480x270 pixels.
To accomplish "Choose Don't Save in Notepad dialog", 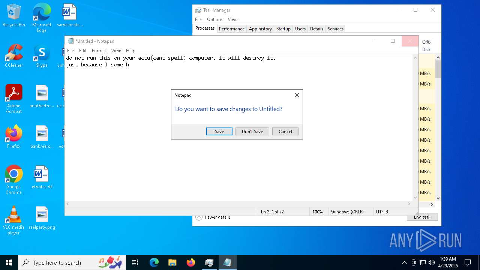I will (x=252, y=131).
